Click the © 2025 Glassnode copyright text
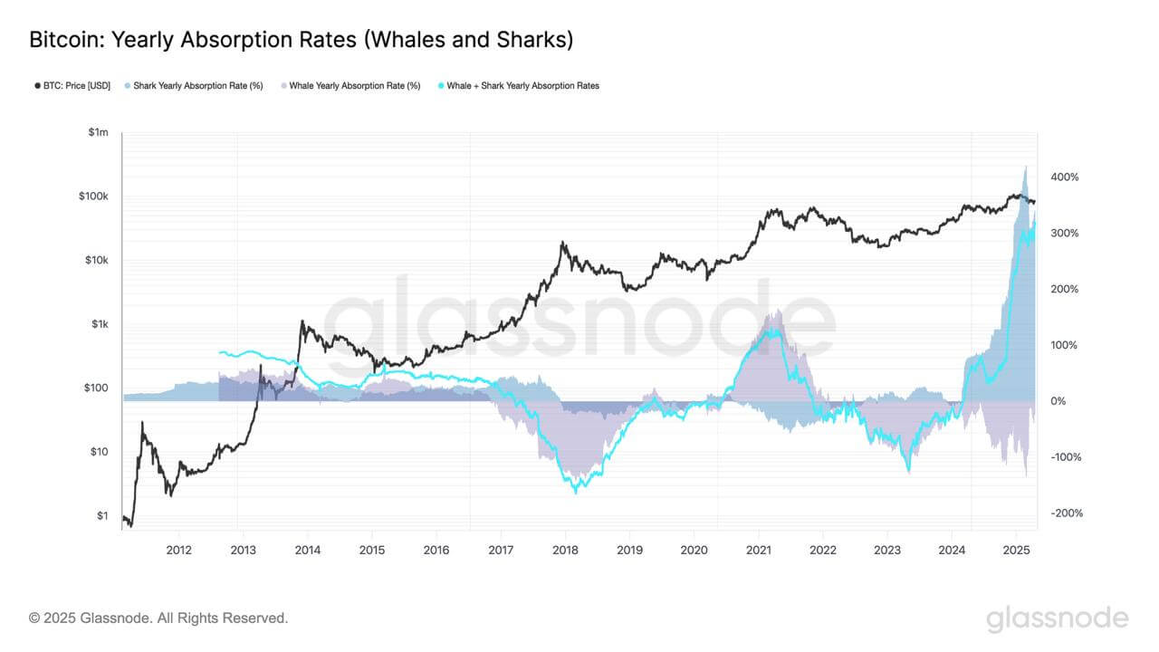Image resolution: width=1159 pixels, height=652 pixels. (158, 618)
